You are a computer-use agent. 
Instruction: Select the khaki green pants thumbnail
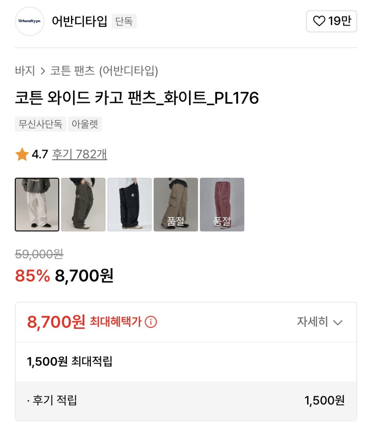[x=83, y=205]
